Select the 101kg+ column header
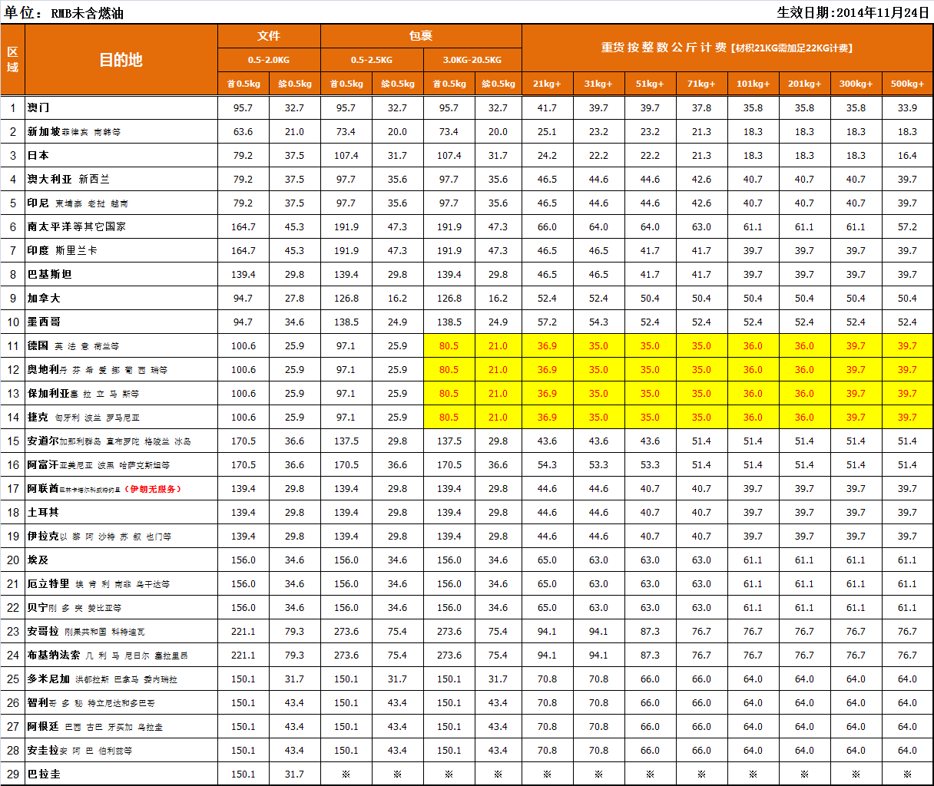The width and height of the screenshot is (934, 786). tap(753, 84)
